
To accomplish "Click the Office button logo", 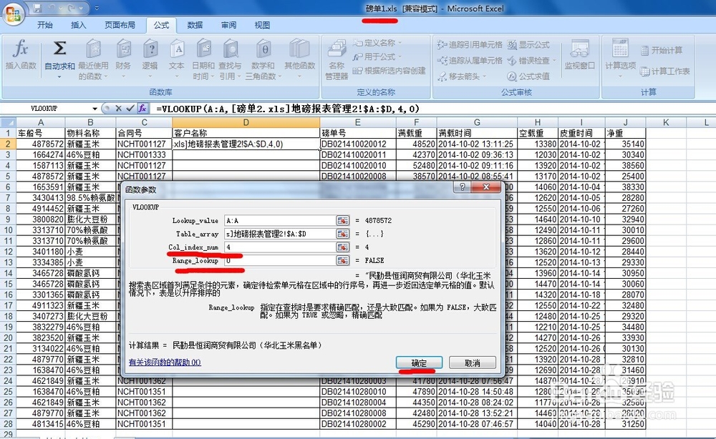I will point(13,14).
